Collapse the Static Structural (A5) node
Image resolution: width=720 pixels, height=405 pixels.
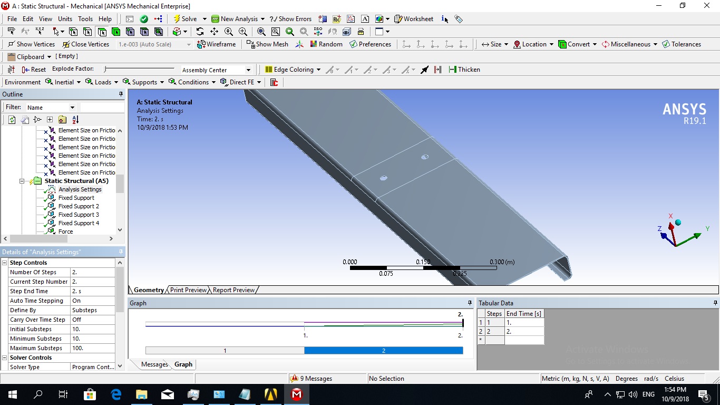click(x=22, y=181)
